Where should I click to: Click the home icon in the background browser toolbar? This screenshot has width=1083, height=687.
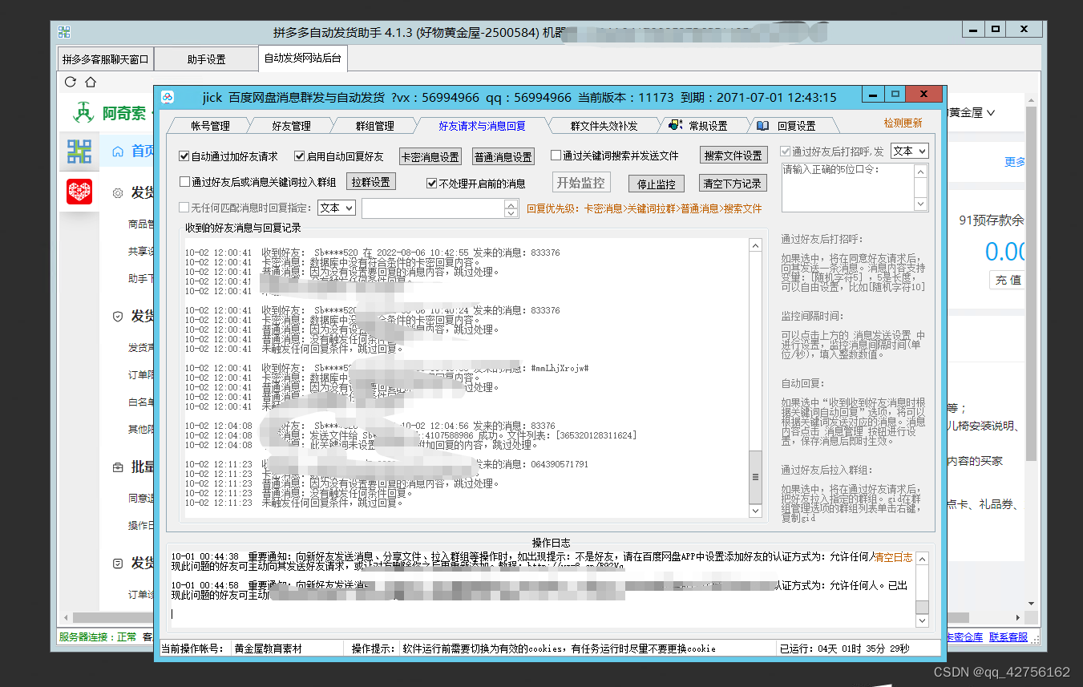[91, 82]
